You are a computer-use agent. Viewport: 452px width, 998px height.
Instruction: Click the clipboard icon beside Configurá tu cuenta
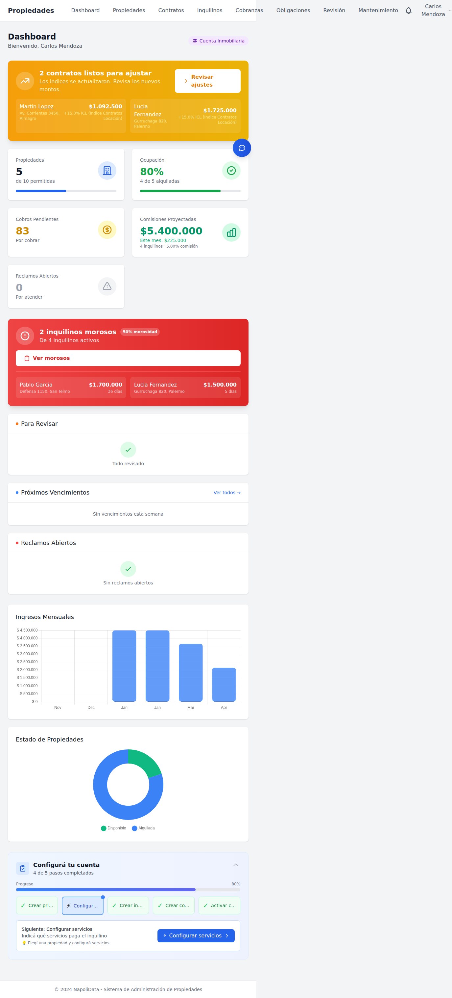tap(22, 868)
